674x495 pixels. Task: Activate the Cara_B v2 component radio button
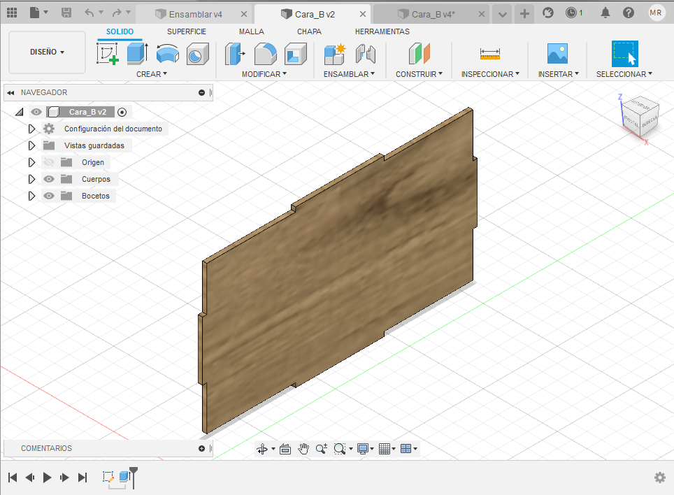122,112
